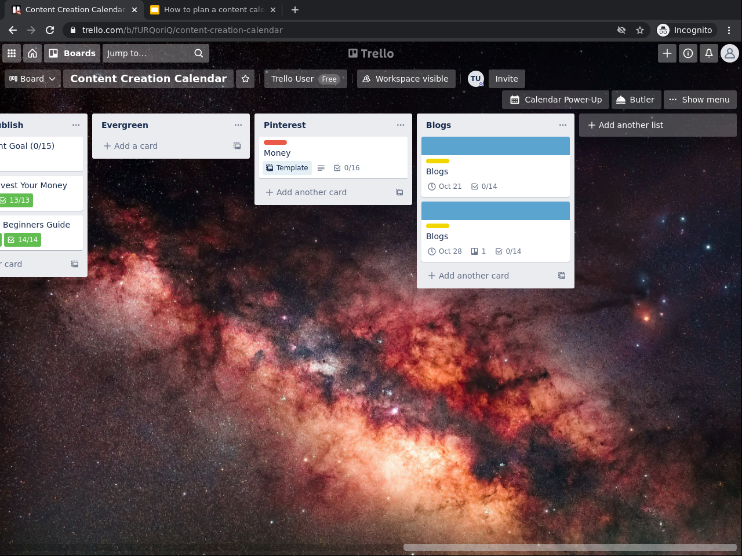Image resolution: width=742 pixels, height=556 pixels.
Task: Open Boards menu in header
Action: tap(72, 53)
